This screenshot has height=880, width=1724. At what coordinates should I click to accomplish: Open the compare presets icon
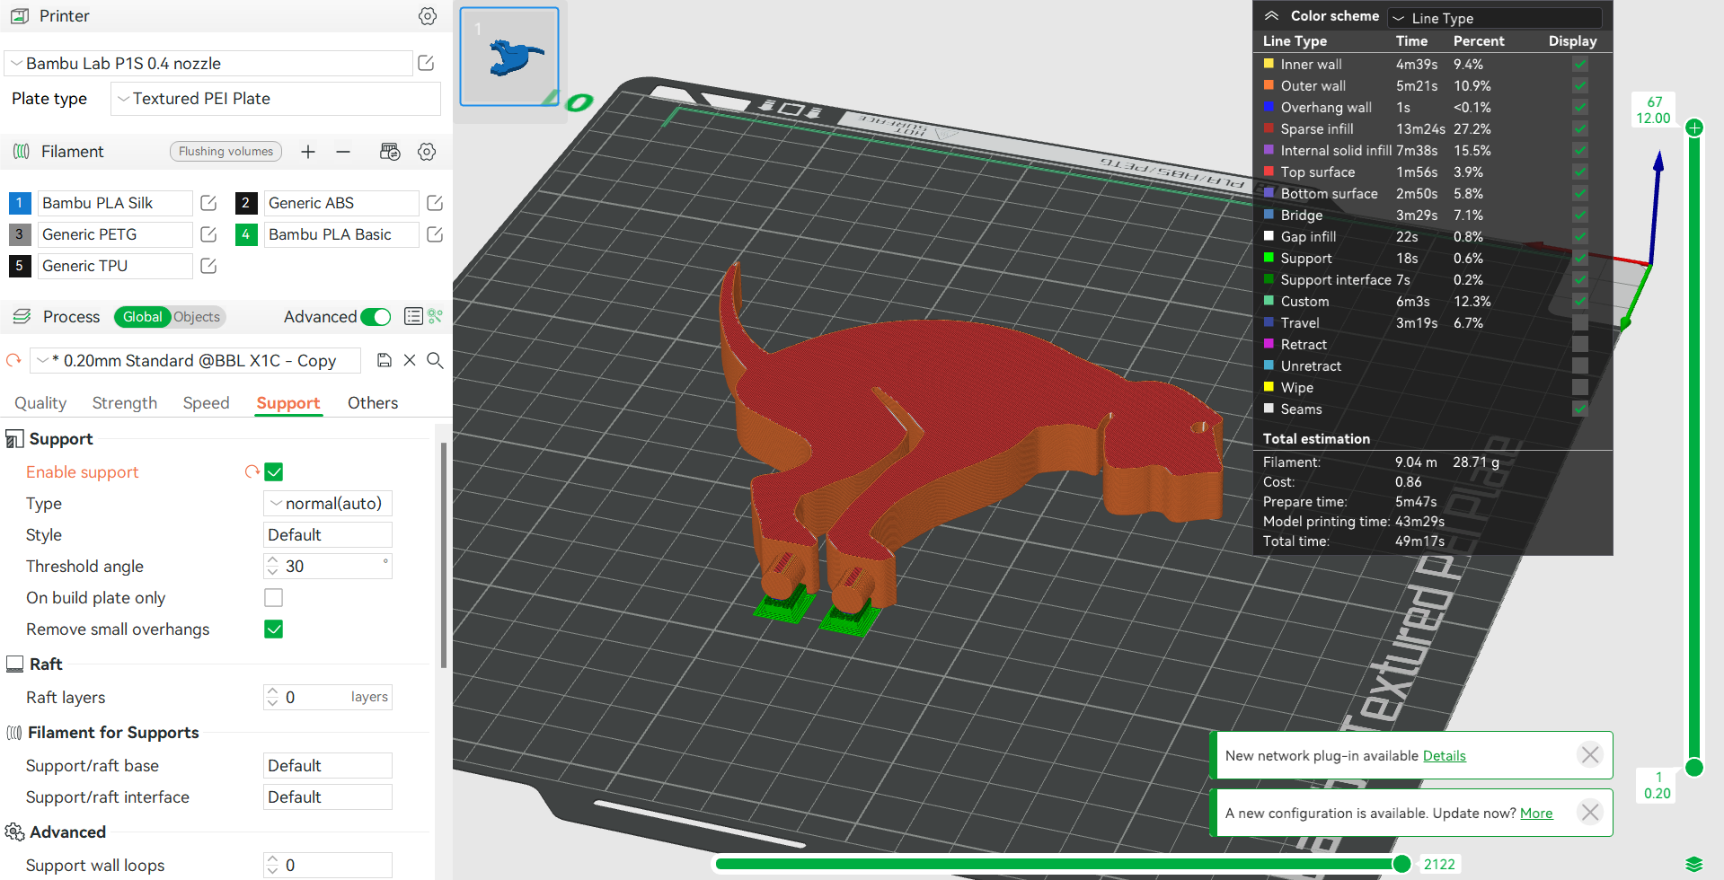(436, 316)
